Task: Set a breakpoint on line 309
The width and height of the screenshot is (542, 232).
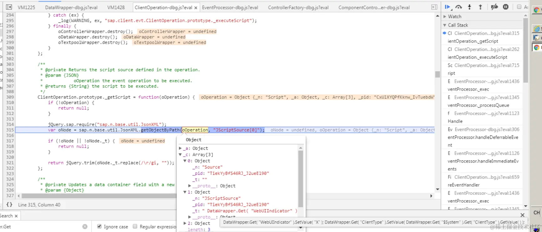Action: coord(10,97)
